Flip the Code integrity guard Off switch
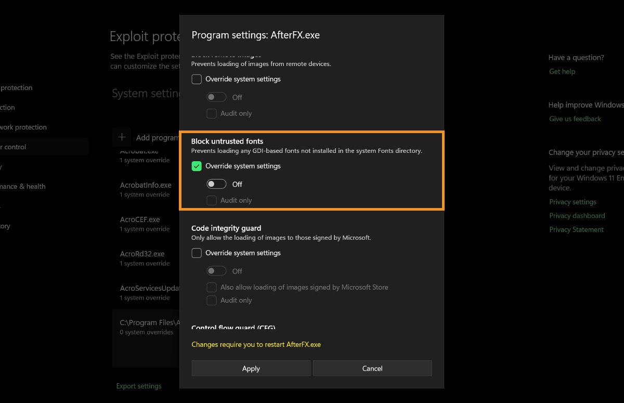The width and height of the screenshot is (624, 403). click(x=216, y=270)
